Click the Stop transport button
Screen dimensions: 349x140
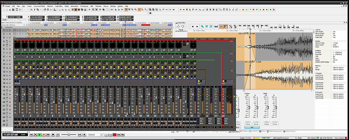pyautogui.click(x=53, y=134)
